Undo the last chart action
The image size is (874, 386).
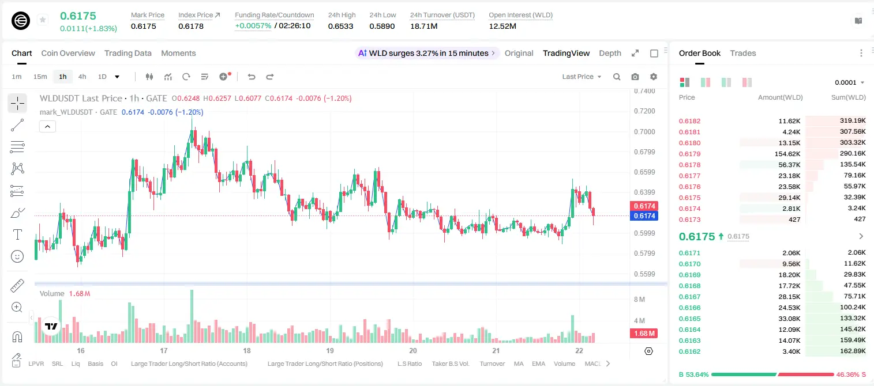click(251, 77)
